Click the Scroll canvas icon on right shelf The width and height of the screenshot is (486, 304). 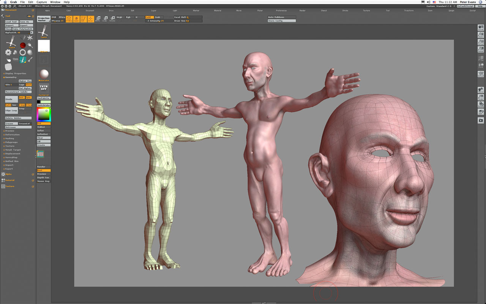(x=481, y=28)
